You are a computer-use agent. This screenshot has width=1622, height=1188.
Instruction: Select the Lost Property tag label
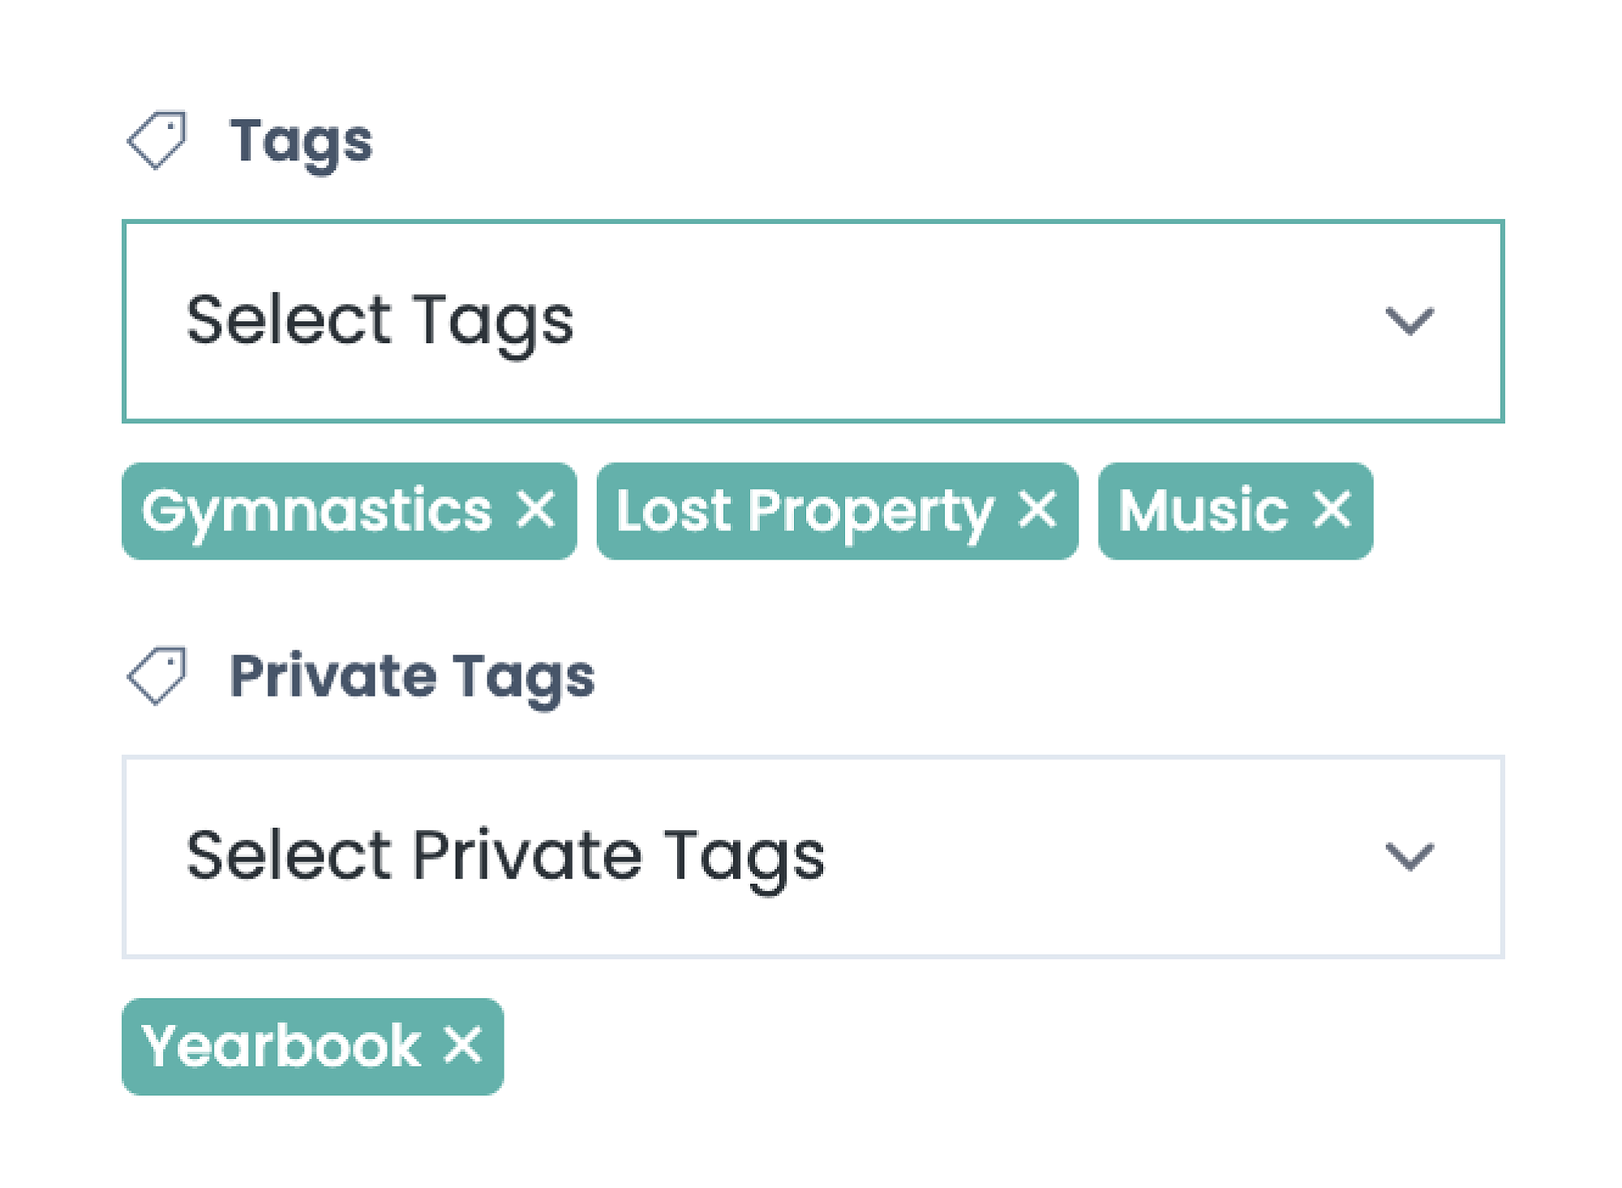[x=805, y=511]
